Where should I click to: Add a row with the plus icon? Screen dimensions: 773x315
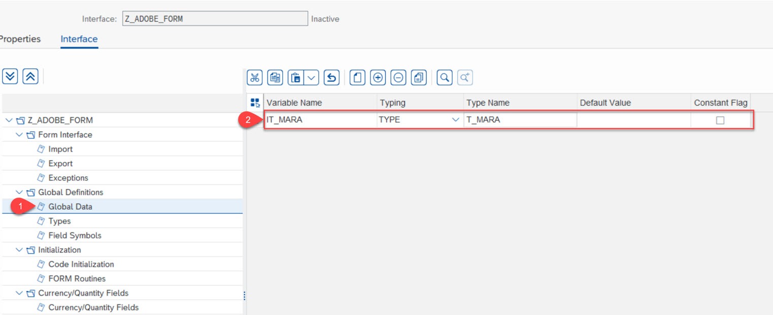(x=378, y=77)
